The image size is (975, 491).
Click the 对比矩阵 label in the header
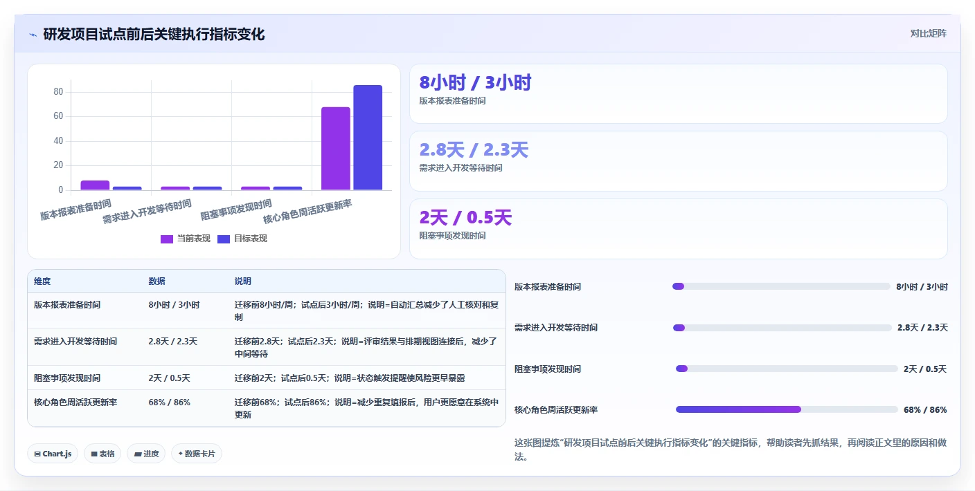click(x=928, y=33)
